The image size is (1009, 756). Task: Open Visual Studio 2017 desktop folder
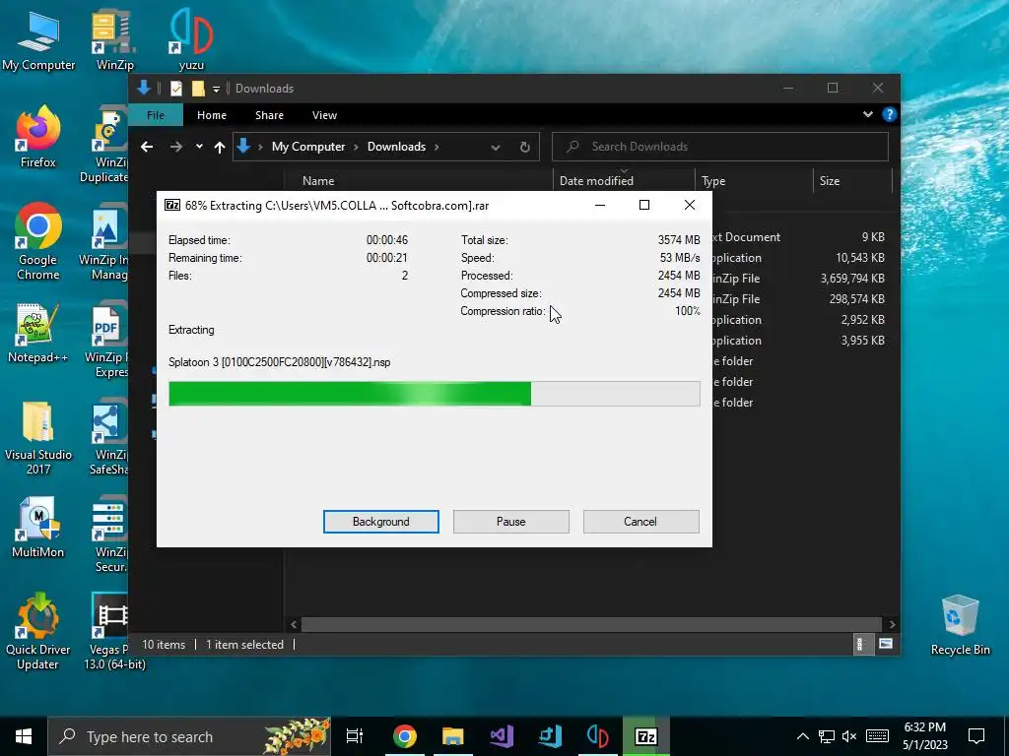(38, 437)
